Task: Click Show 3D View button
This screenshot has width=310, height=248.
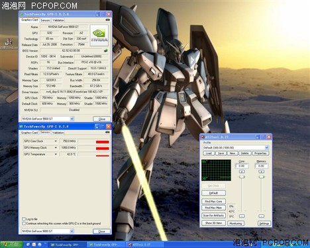Action: (213, 223)
